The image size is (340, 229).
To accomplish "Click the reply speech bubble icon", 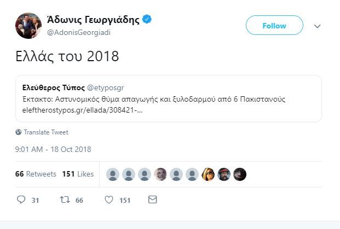I will point(21,200).
